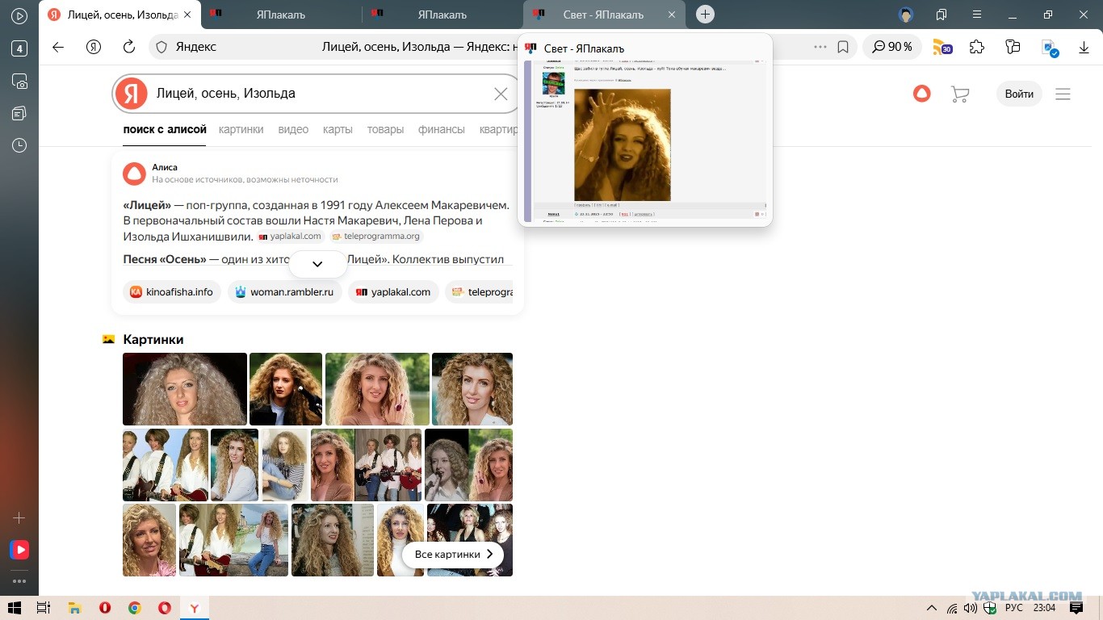Open the notification center icon
Viewport: 1103px width, 620px height.
(x=1076, y=608)
